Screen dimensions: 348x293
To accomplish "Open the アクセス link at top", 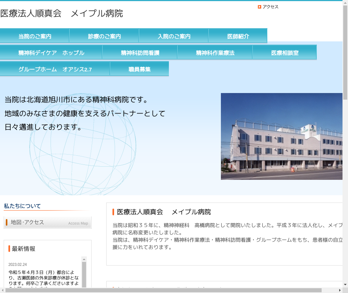I will point(270,7).
